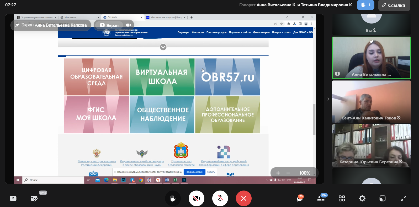Click the Экран screen share label
This screenshot has width=419, height=207.
pos(110,25)
